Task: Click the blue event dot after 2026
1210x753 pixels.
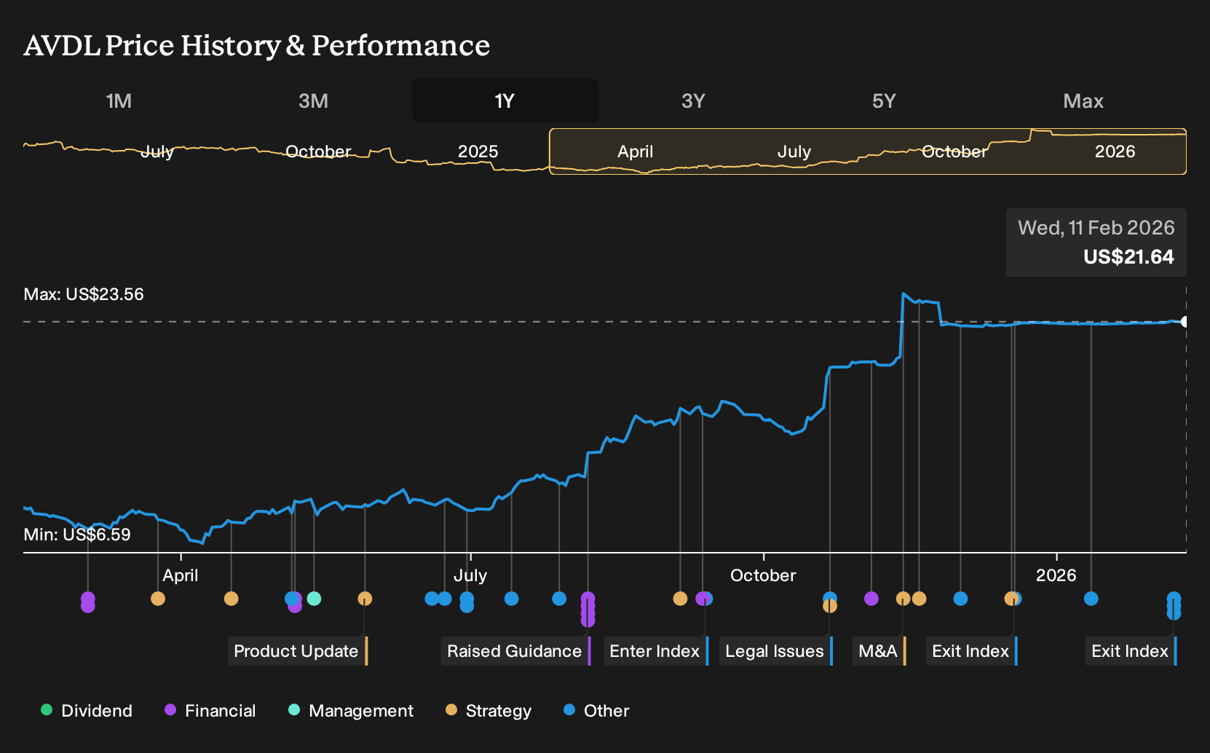Action: click(1091, 599)
